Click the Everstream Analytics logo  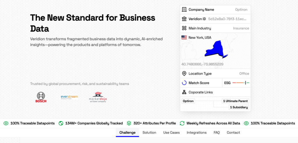(x=69, y=97)
